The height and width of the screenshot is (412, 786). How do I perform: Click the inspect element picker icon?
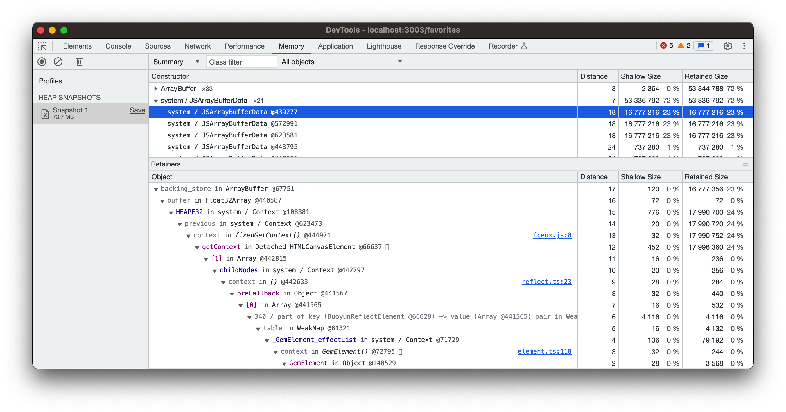point(42,46)
